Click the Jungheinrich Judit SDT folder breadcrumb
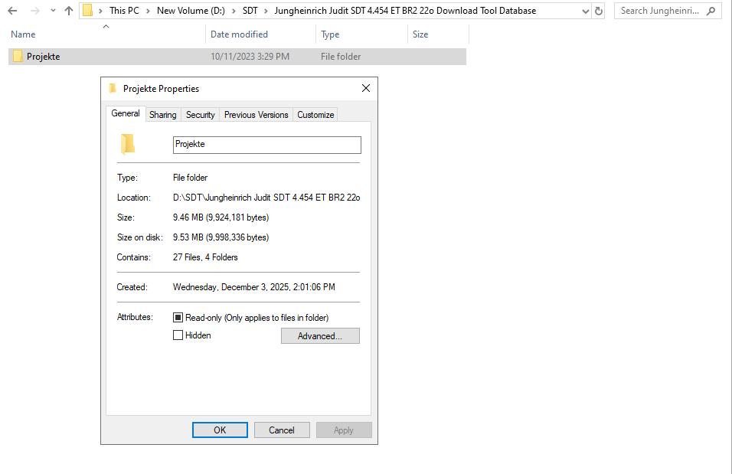 405,11
